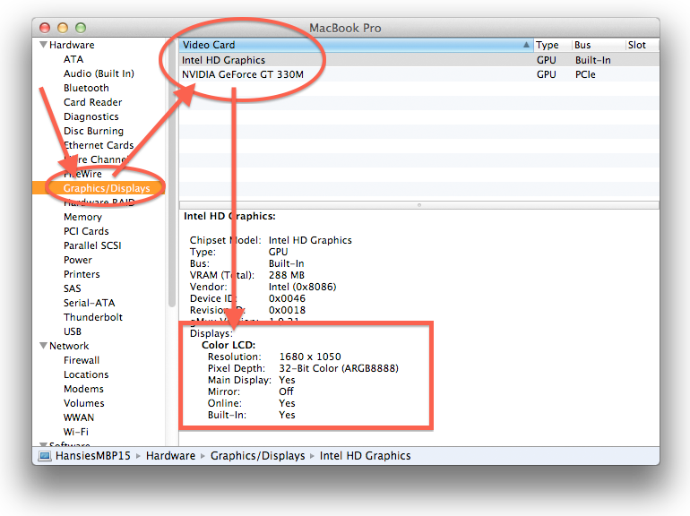Click Graphics/Displays in the path bar
The image size is (690, 516).
point(257,456)
